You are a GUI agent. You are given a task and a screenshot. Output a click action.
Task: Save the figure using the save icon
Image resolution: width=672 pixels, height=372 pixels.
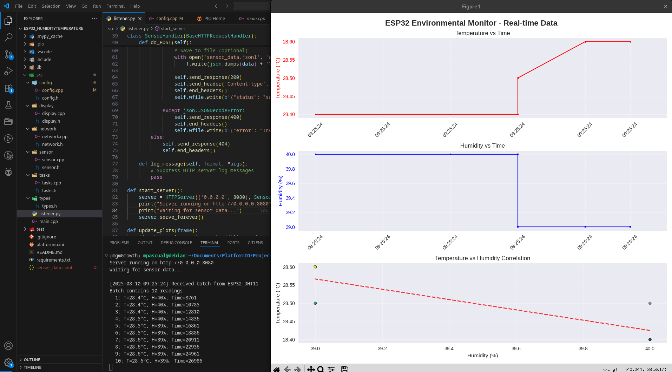point(344,369)
